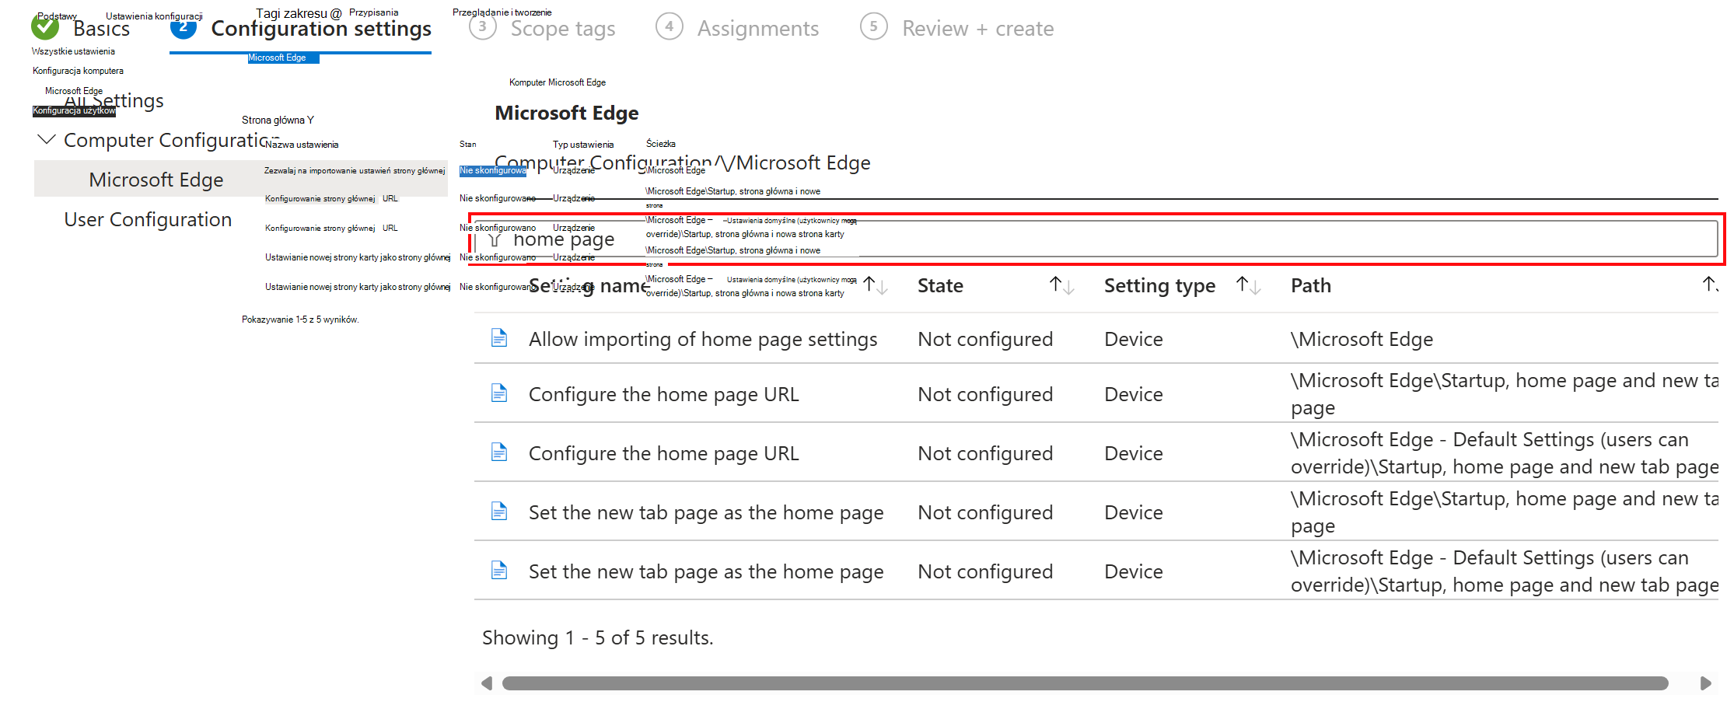
Task: Open Configure the home page URL, Startup path without Default Settings
Action: tap(663, 394)
